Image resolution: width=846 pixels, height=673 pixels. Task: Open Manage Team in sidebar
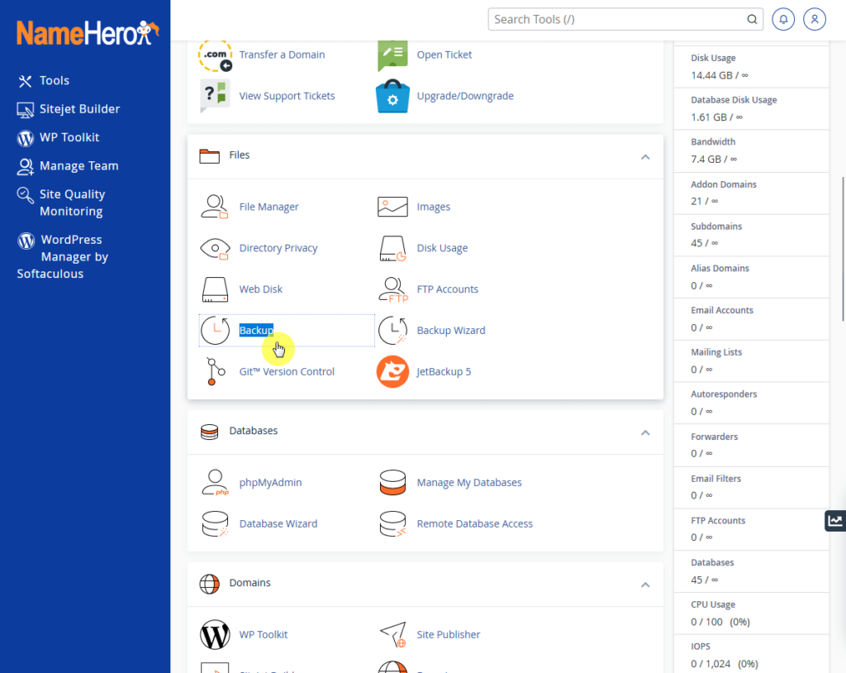tap(68, 166)
